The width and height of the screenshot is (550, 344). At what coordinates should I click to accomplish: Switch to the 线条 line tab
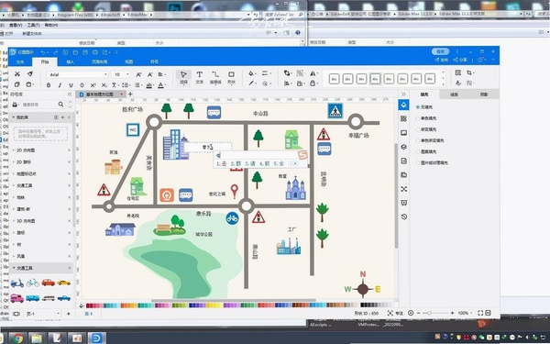(x=454, y=94)
